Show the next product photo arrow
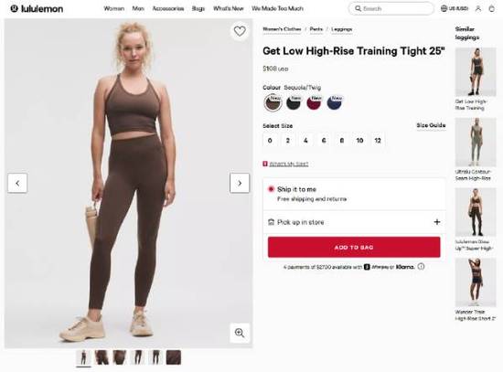503x372 pixels. tap(240, 183)
